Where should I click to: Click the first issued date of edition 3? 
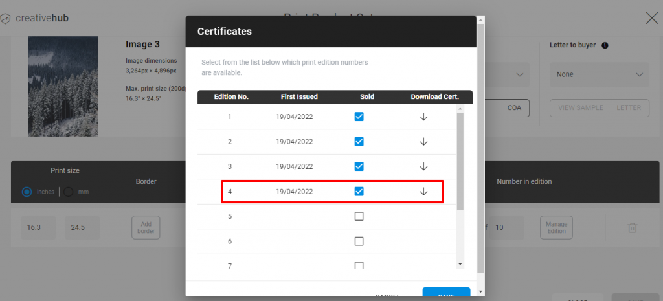coord(295,166)
